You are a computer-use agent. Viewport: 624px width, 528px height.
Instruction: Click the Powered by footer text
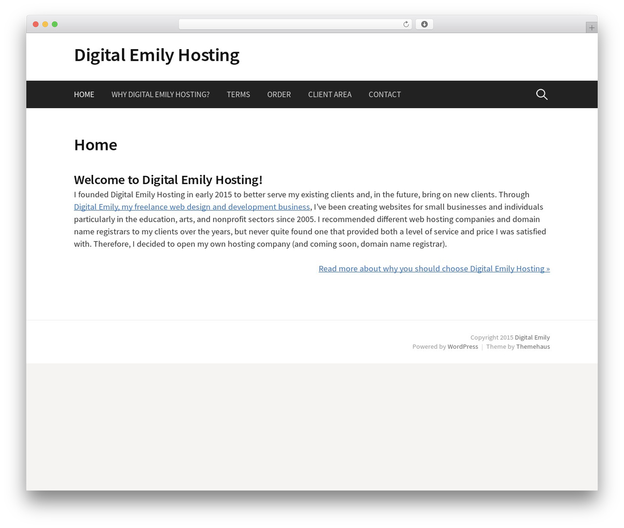(x=429, y=347)
